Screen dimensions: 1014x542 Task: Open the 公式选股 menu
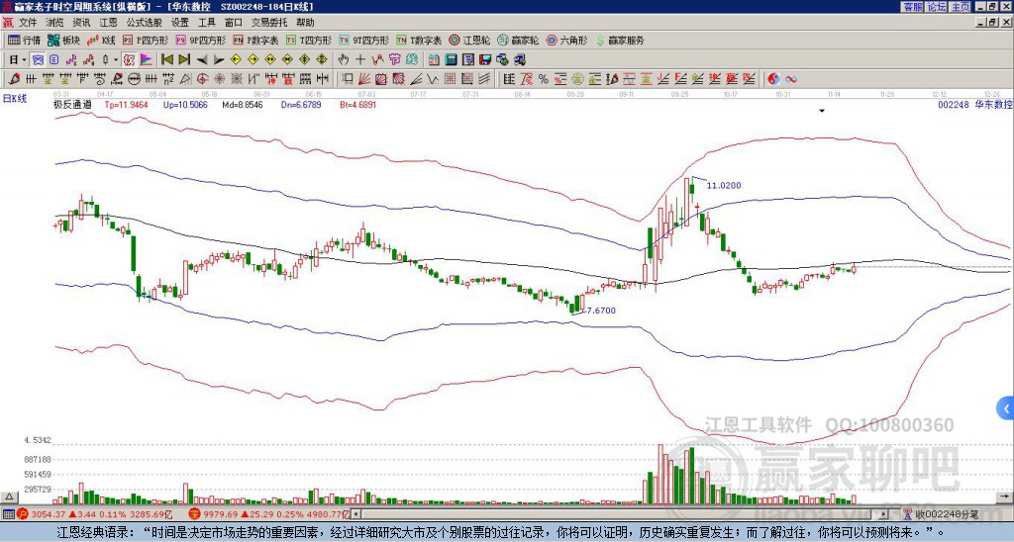pos(145,23)
